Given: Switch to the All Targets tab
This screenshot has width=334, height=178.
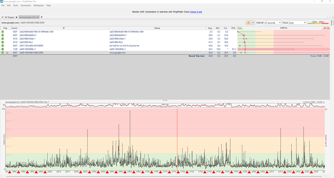Looking at the screenshot, I should pos(9,17).
